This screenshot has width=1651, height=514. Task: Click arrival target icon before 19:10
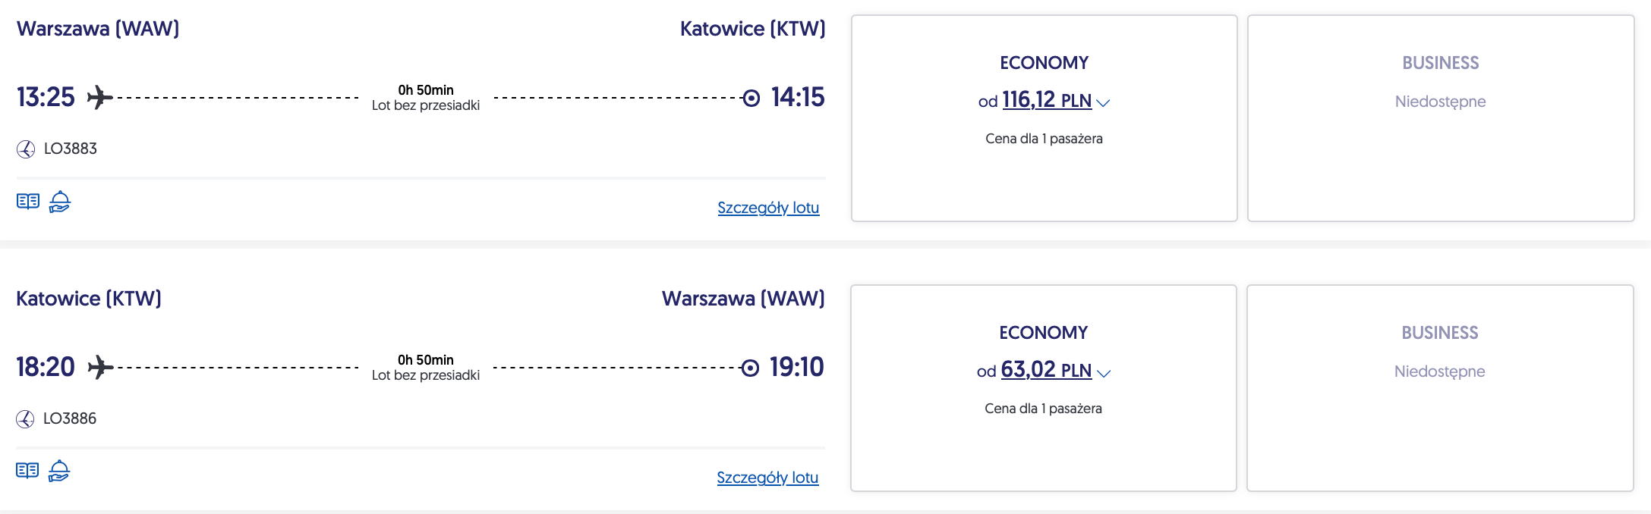point(750,368)
